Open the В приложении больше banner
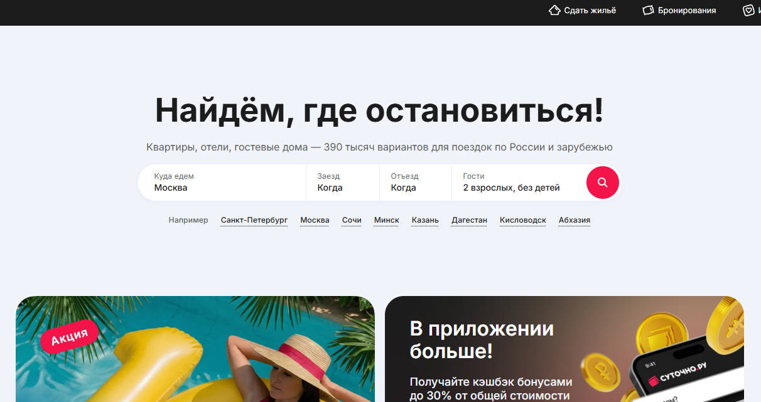The width and height of the screenshot is (761, 402). pos(564,349)
